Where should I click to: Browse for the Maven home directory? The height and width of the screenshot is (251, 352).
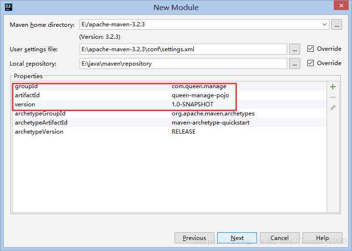pyautogui.click(x=337, y=25)
